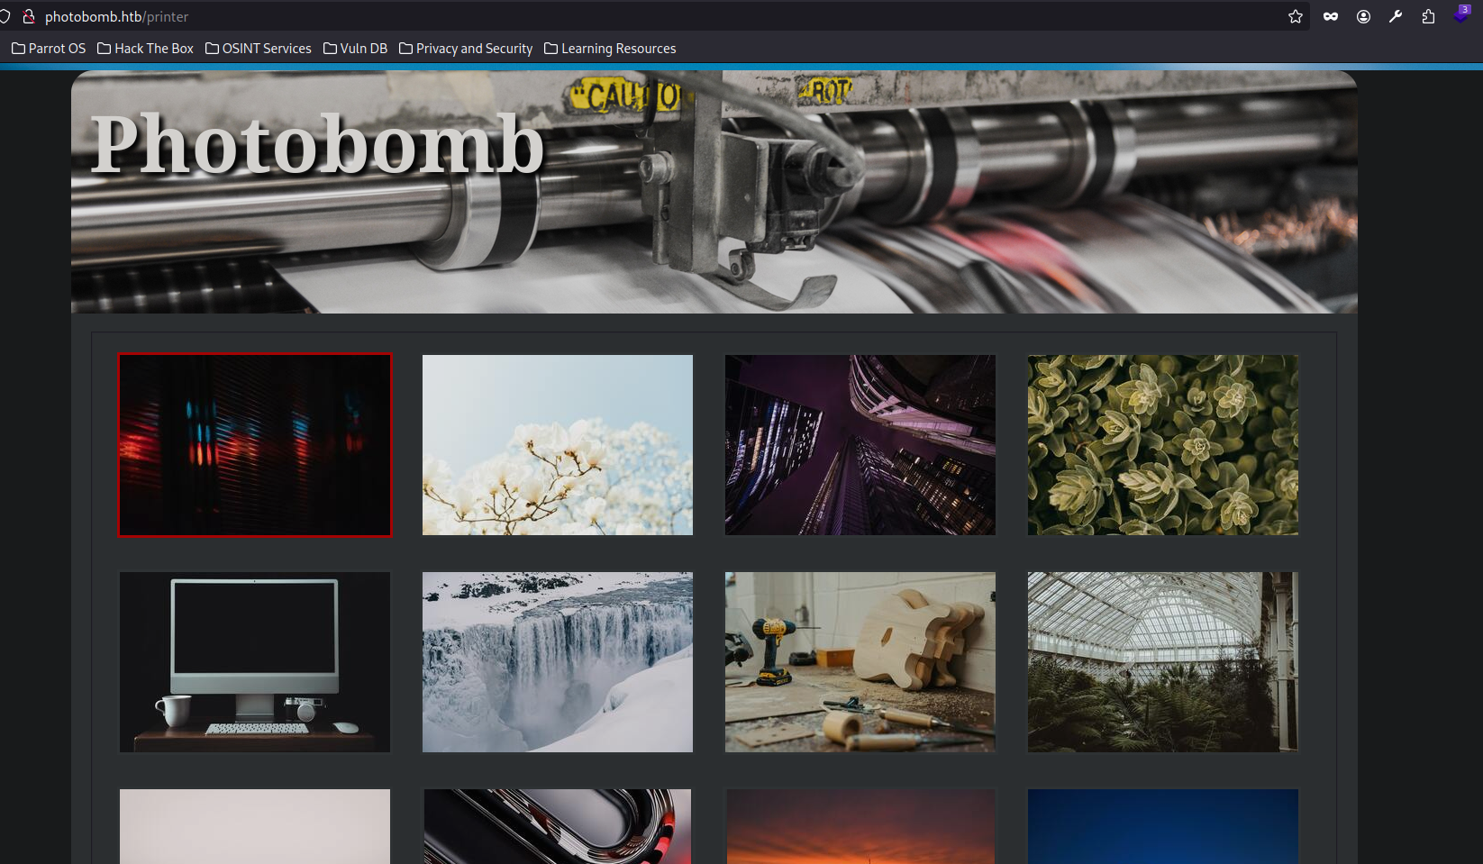
Task: Open the OSINT Services bookmarks folder
Action: pyautogui.click(x=258, y=49)
